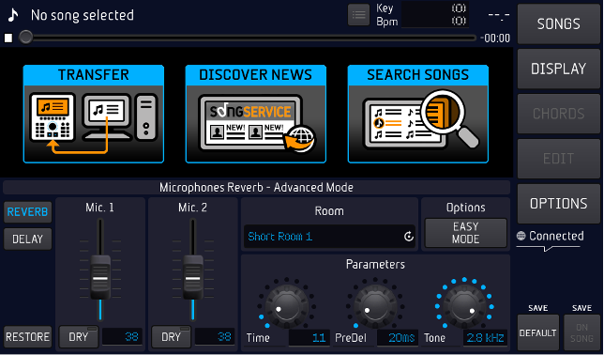Open the DISPLAY menu
The height and width of the screenshot is (355, 604).
click(559, 69)
